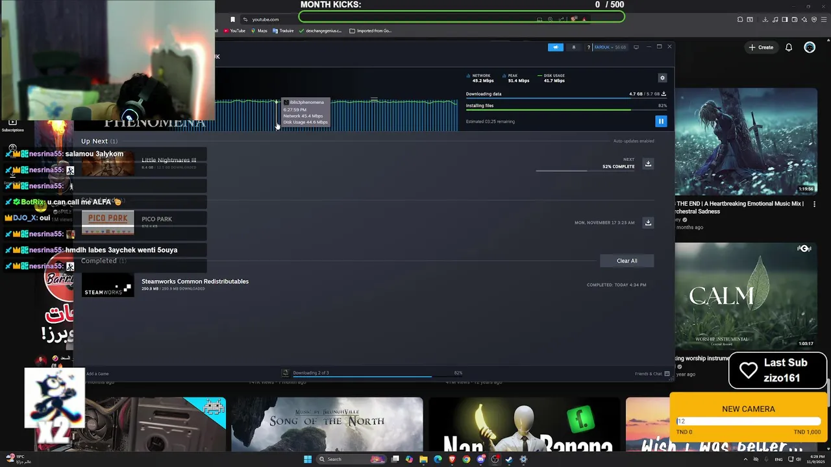Open Song of the North video thumbnail
831x467 pixels.
[327, 424]
